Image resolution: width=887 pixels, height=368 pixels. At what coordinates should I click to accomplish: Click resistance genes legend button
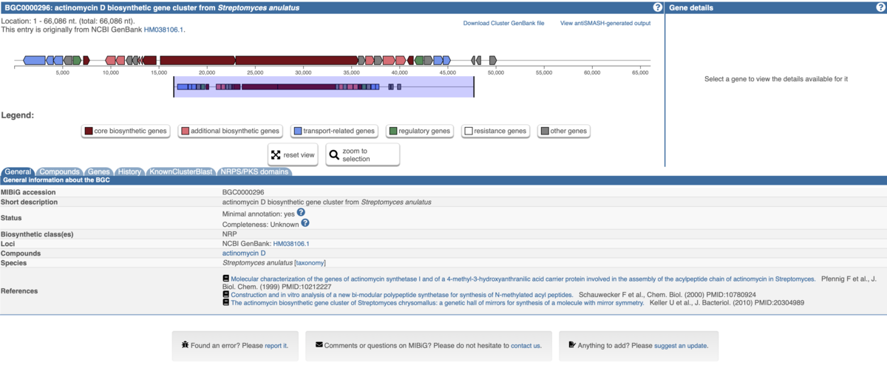click(x=496, y=132)
